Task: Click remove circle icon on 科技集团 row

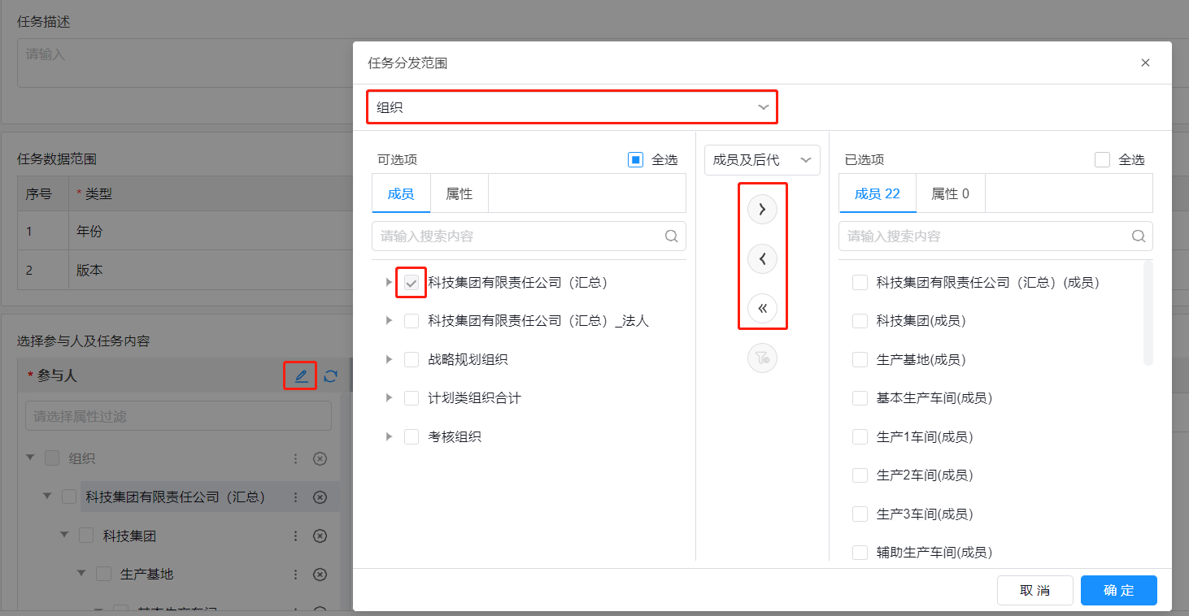Action: click(x=320, y=536)
